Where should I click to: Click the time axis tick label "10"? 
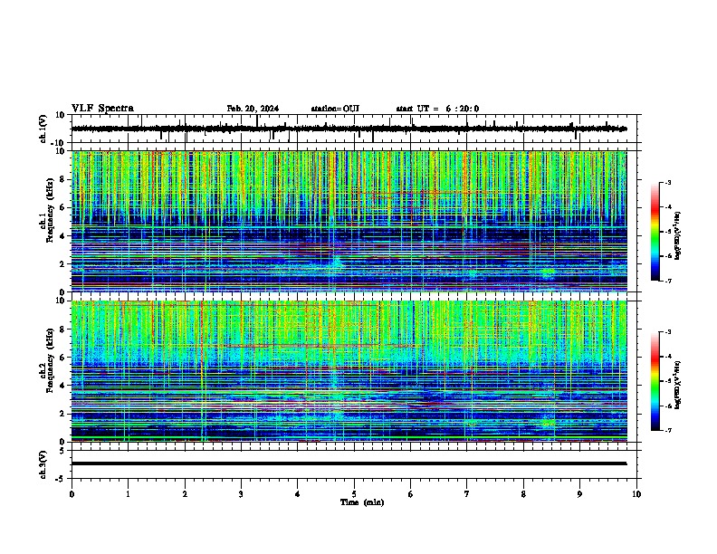[x=636, y=494]
